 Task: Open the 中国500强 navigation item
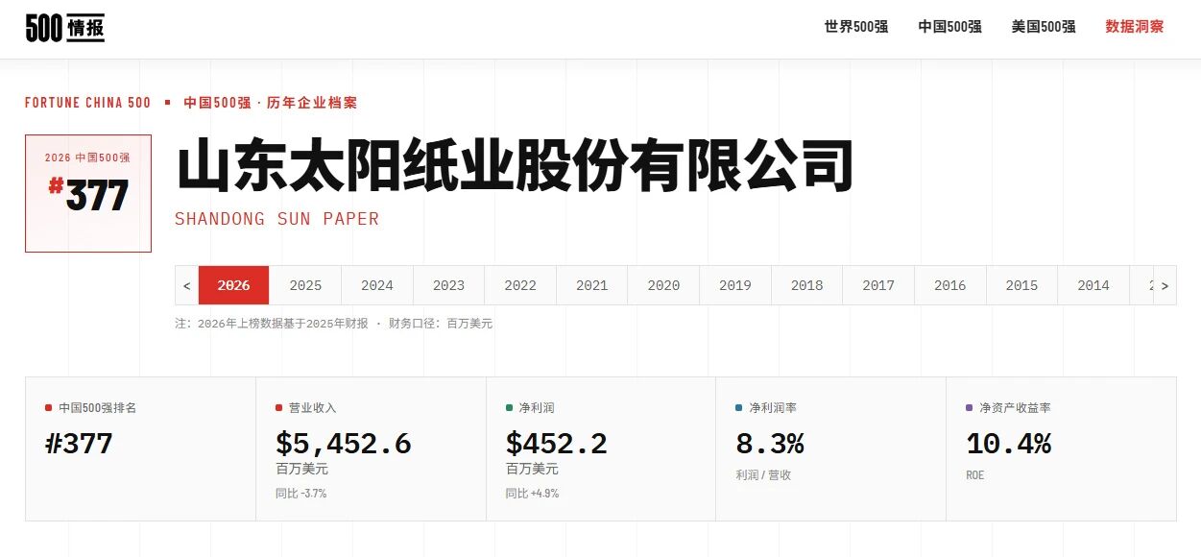[949, 27]
